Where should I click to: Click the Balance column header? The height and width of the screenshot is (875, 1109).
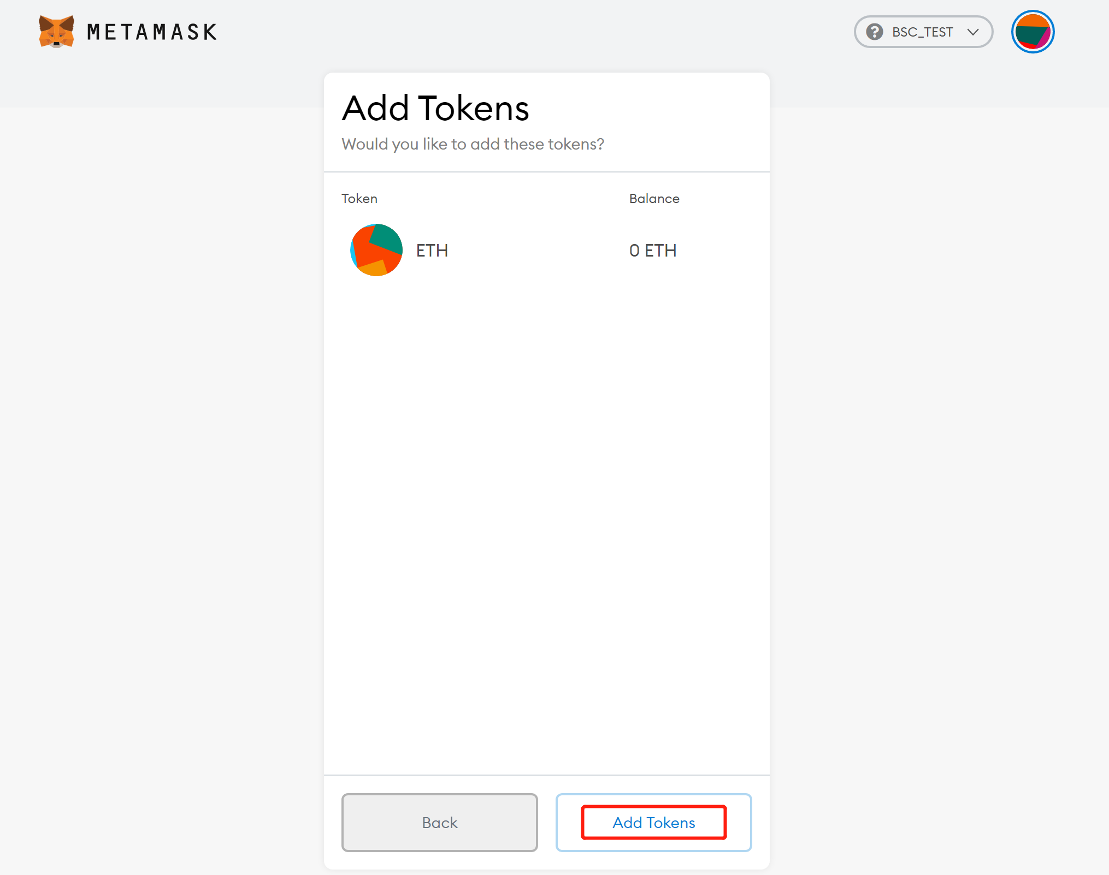tap(654, 199)
